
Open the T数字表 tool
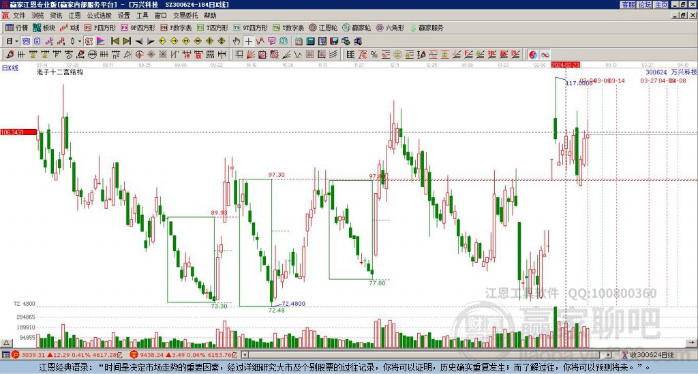(288, 27)
